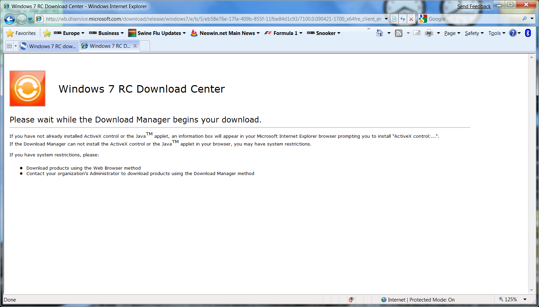539x307 pixels.
Task: Go back to the previous page
Action: (x=9, y=19)
